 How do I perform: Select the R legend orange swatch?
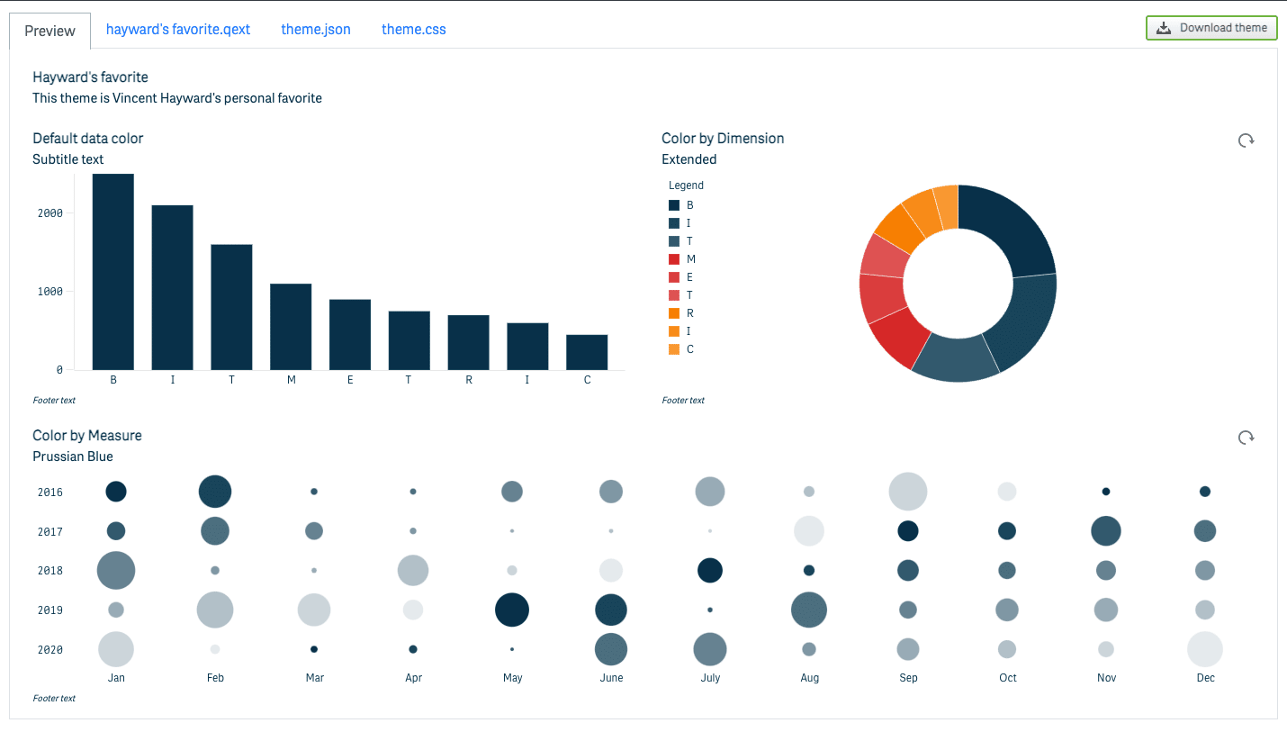coord(674,313)
